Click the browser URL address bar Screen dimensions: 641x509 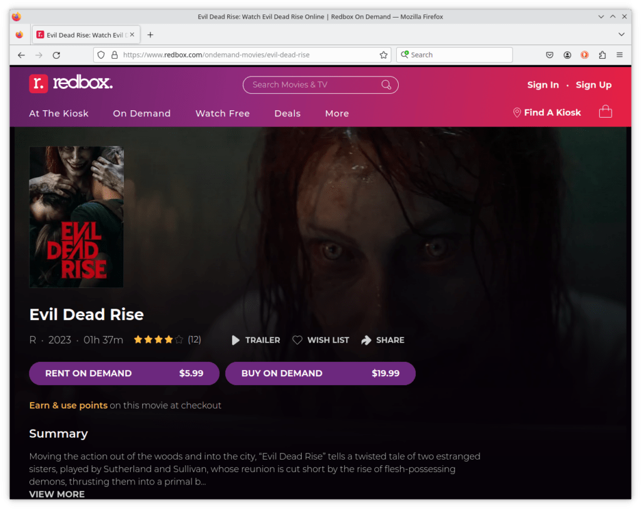coord(242,55)
